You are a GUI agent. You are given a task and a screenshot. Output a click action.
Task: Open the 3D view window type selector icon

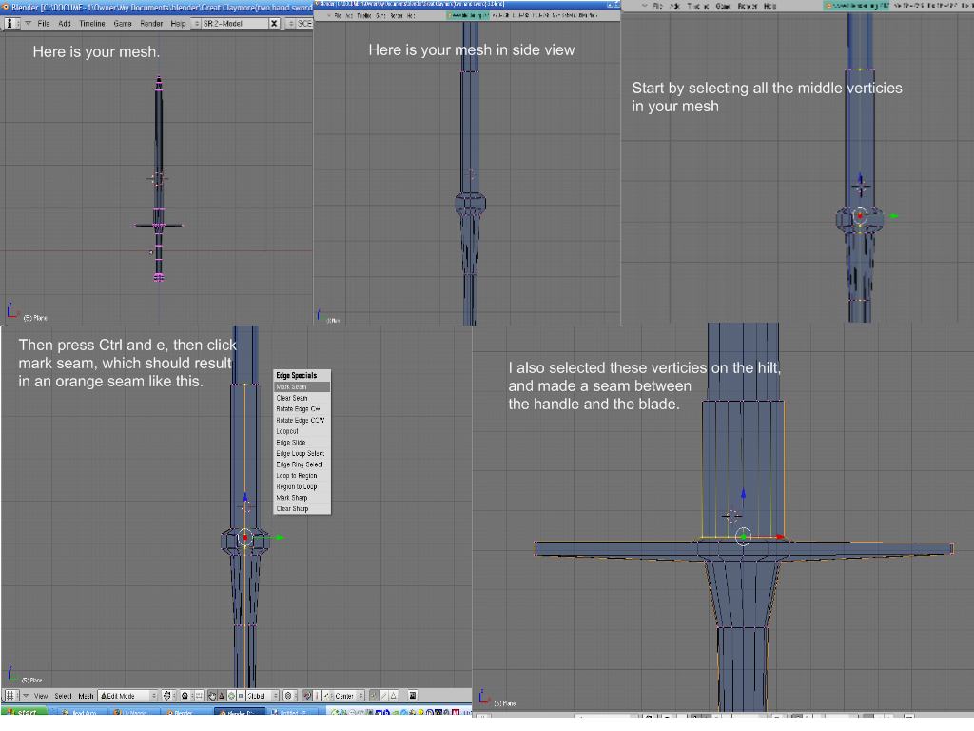[11, 696]
